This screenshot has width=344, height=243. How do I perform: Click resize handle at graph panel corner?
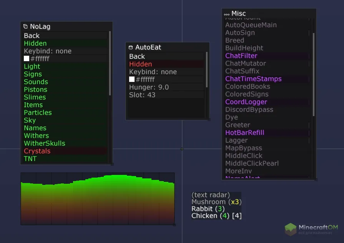pos(174,225)
